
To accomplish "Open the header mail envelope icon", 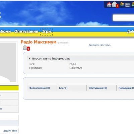I will [115, 5].
